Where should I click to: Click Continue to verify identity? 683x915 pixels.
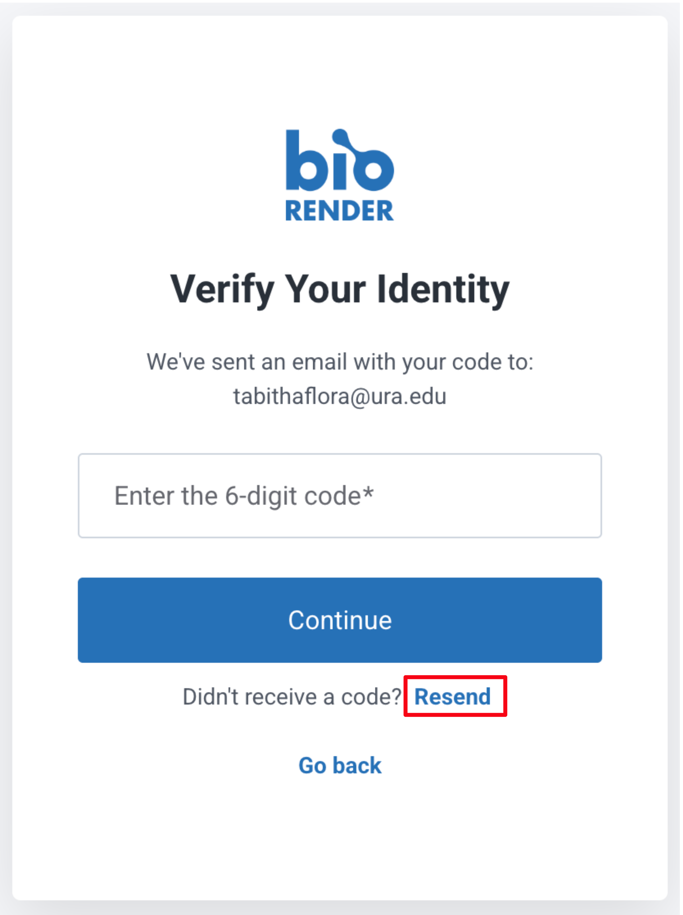tap(339, 620)
